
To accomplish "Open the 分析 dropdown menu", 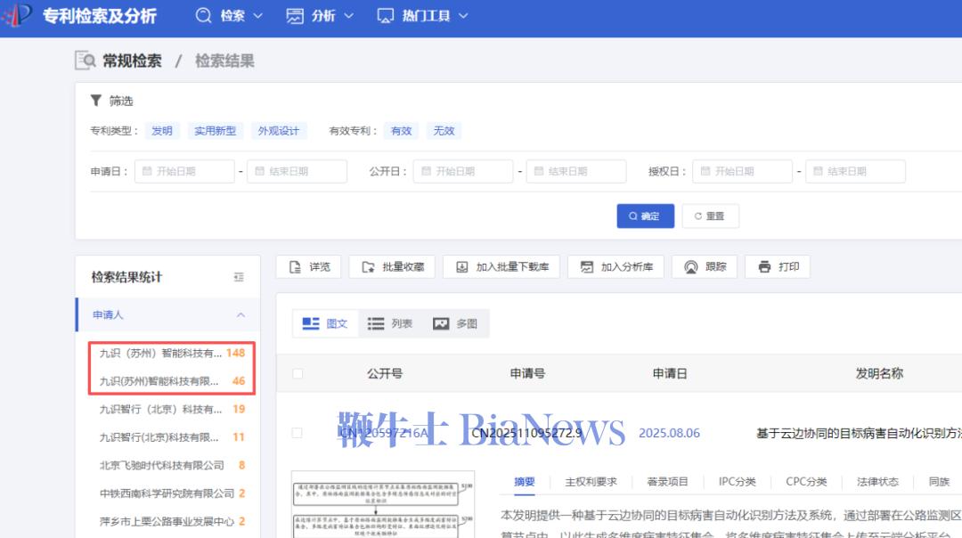I will (x=320, y=15).
